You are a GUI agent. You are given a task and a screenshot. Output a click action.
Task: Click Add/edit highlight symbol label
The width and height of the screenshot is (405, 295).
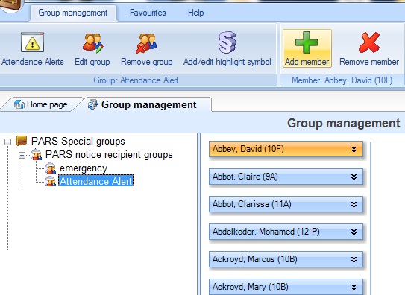pyautogui.click(x=227, y=62)
